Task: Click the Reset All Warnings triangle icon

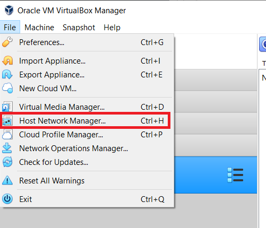Action: coord(7,180)
